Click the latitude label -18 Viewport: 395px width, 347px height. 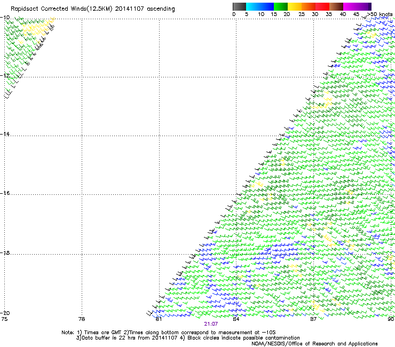[5, 253]
